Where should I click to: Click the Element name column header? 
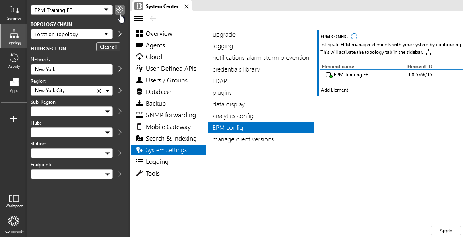click(338, 67)
